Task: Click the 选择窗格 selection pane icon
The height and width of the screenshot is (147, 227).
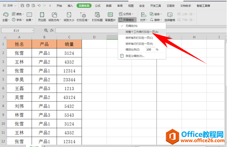Action: click(170, 17)
